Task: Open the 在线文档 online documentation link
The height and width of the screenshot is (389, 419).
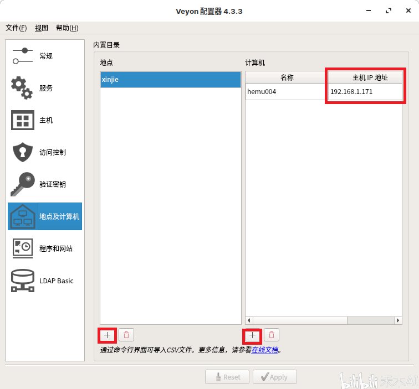Action: point(264,350)
